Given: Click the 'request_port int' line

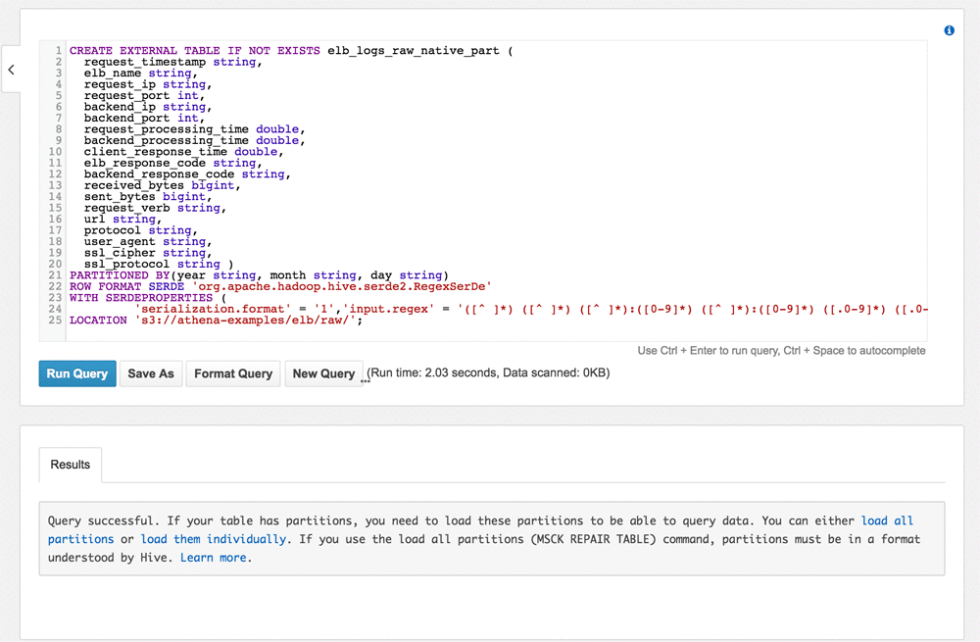Looking at the screenshot, I should [x=144, y=96].
